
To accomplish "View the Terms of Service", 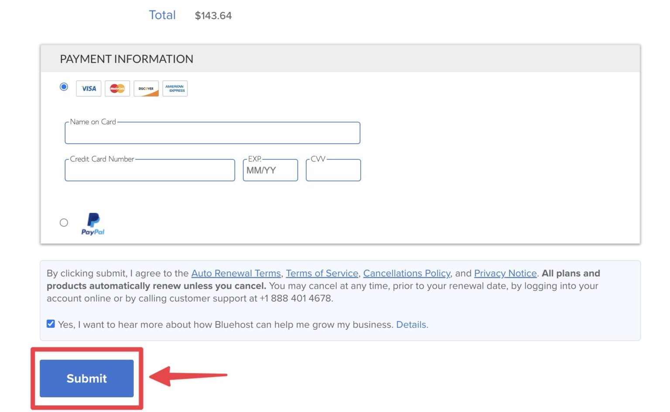I will 322,273.
